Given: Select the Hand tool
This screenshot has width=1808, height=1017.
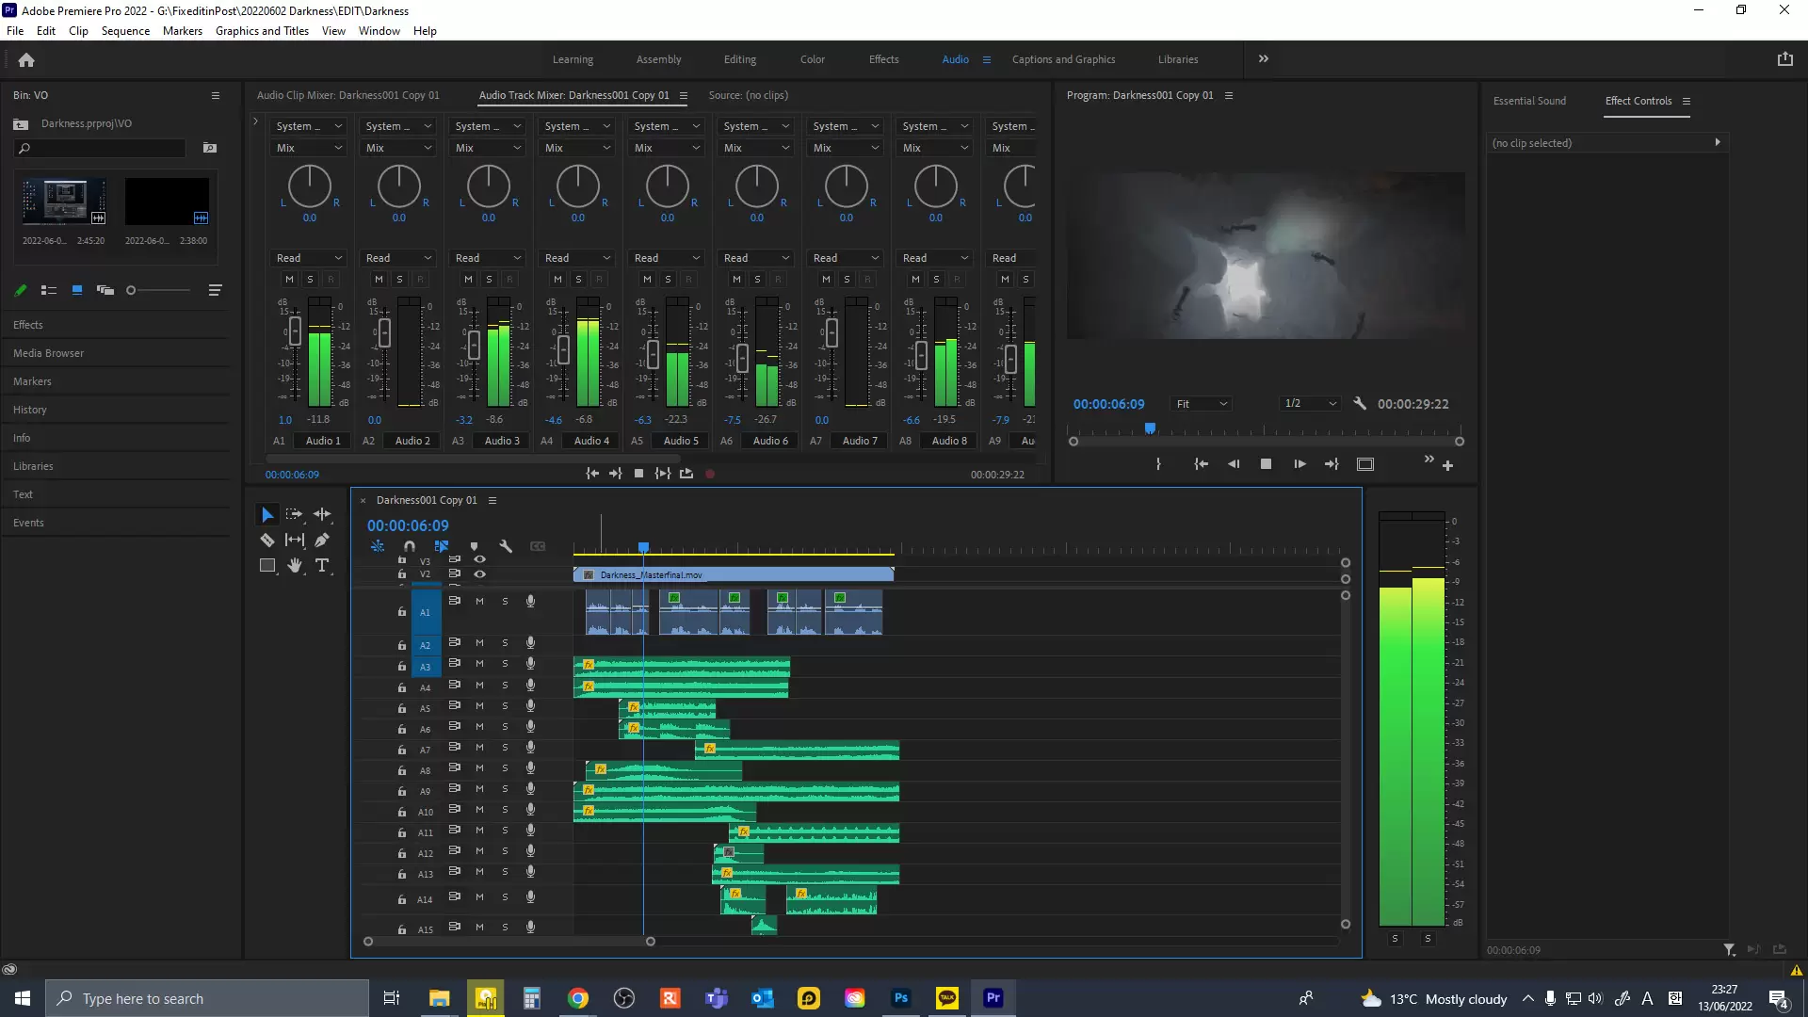Looking at the screenshot, I should 295,565.
